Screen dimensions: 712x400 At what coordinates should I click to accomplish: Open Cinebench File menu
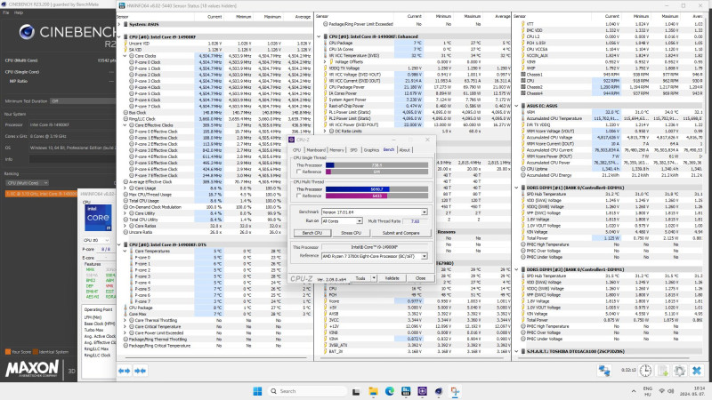pos(5,12)
